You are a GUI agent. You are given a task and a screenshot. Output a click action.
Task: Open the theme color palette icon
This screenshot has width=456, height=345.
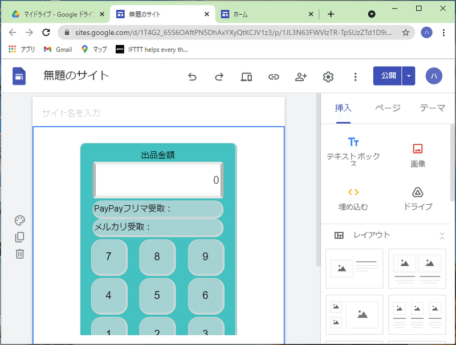(x=21, y=220)
